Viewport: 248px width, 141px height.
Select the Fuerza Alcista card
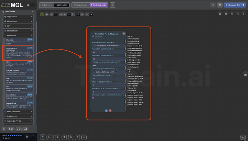pos(19,105)
